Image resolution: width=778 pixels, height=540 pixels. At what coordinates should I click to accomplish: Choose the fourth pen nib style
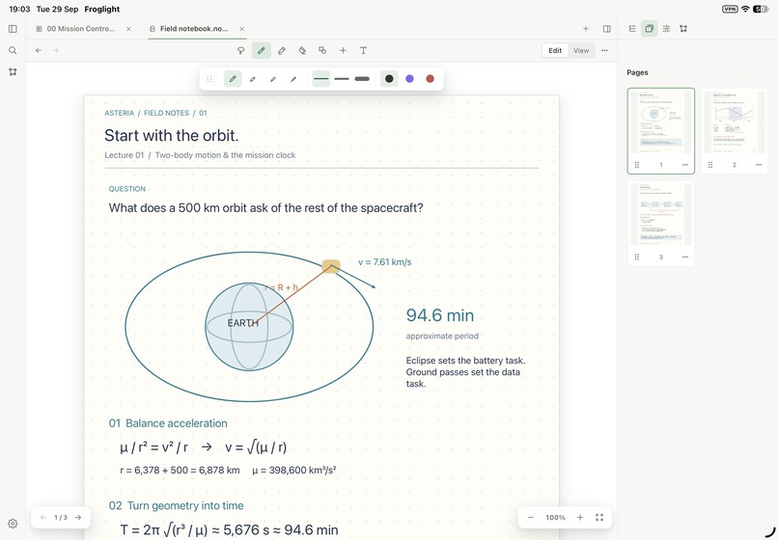tap(293, 79)
